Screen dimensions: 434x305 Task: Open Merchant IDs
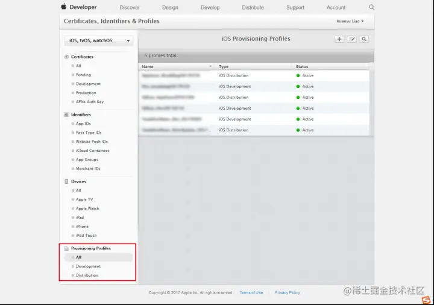(x=88, y=169)
